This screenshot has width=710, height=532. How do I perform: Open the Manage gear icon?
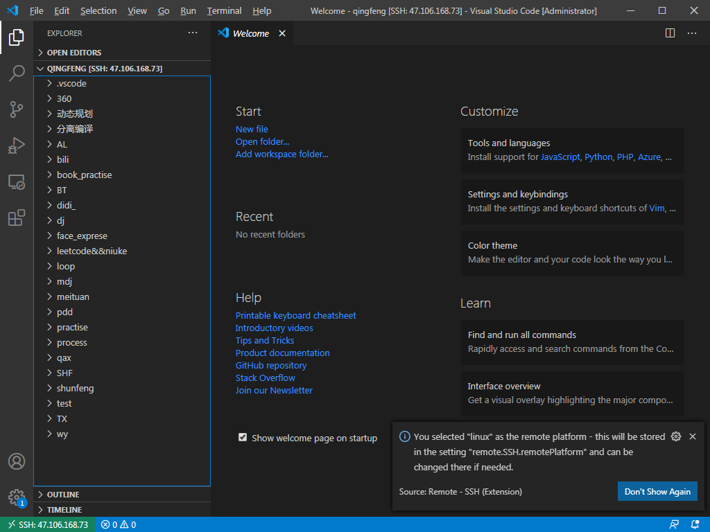[17, 497]
